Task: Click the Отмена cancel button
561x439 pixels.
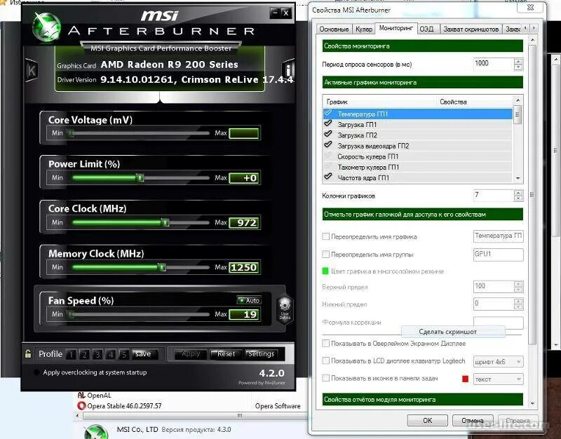Action: pos(473,420)
